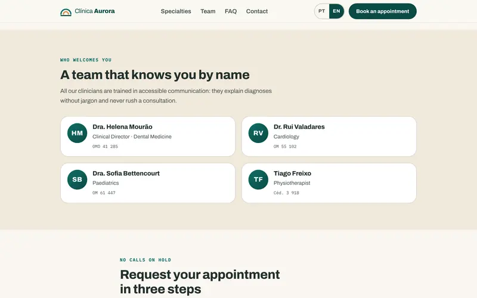This screenshot has width=477, height=298.
Task: Click the HM avatar circle
Action: [78, 133]
